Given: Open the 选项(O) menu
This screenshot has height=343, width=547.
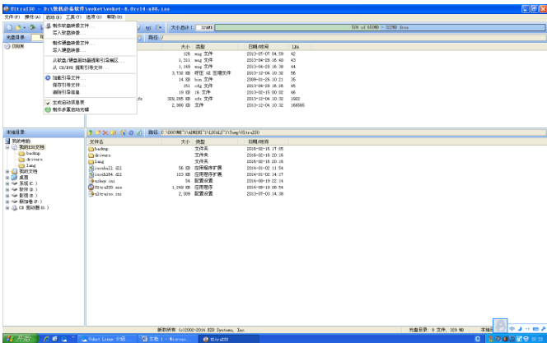Looking at the screenshot, I should coord(94,16).
